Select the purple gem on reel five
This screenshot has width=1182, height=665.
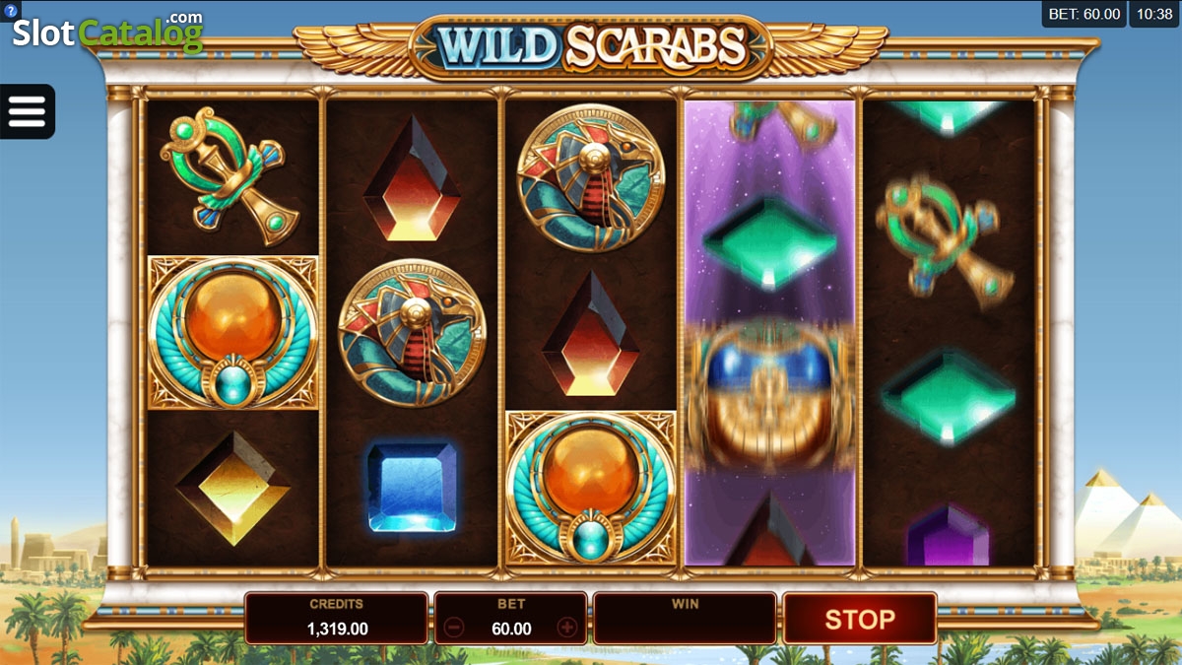pyautogui.click(x=948, y=535)
